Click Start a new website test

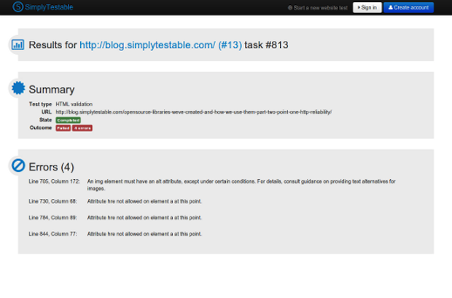318,8
